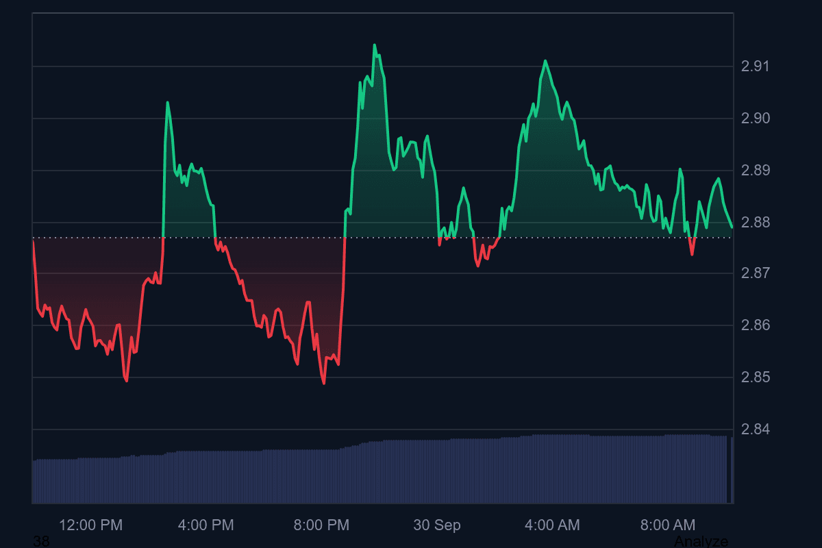
Task: Select the 8:00 PM time axis label
Action: [321, 525]
